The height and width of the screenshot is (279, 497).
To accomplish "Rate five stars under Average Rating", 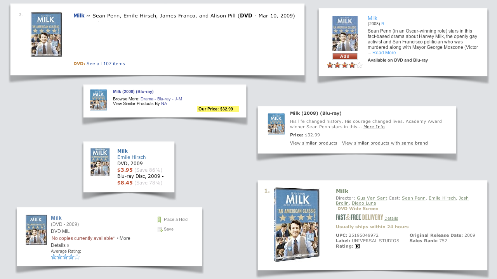I will point(77,256).
